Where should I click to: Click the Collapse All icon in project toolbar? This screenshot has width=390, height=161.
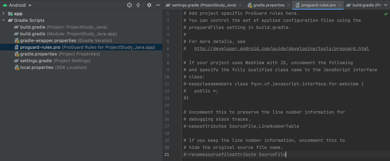(x=138, y=5)
